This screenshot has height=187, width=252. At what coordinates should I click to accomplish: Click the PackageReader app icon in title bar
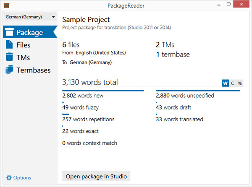click(x=6, y=5)
